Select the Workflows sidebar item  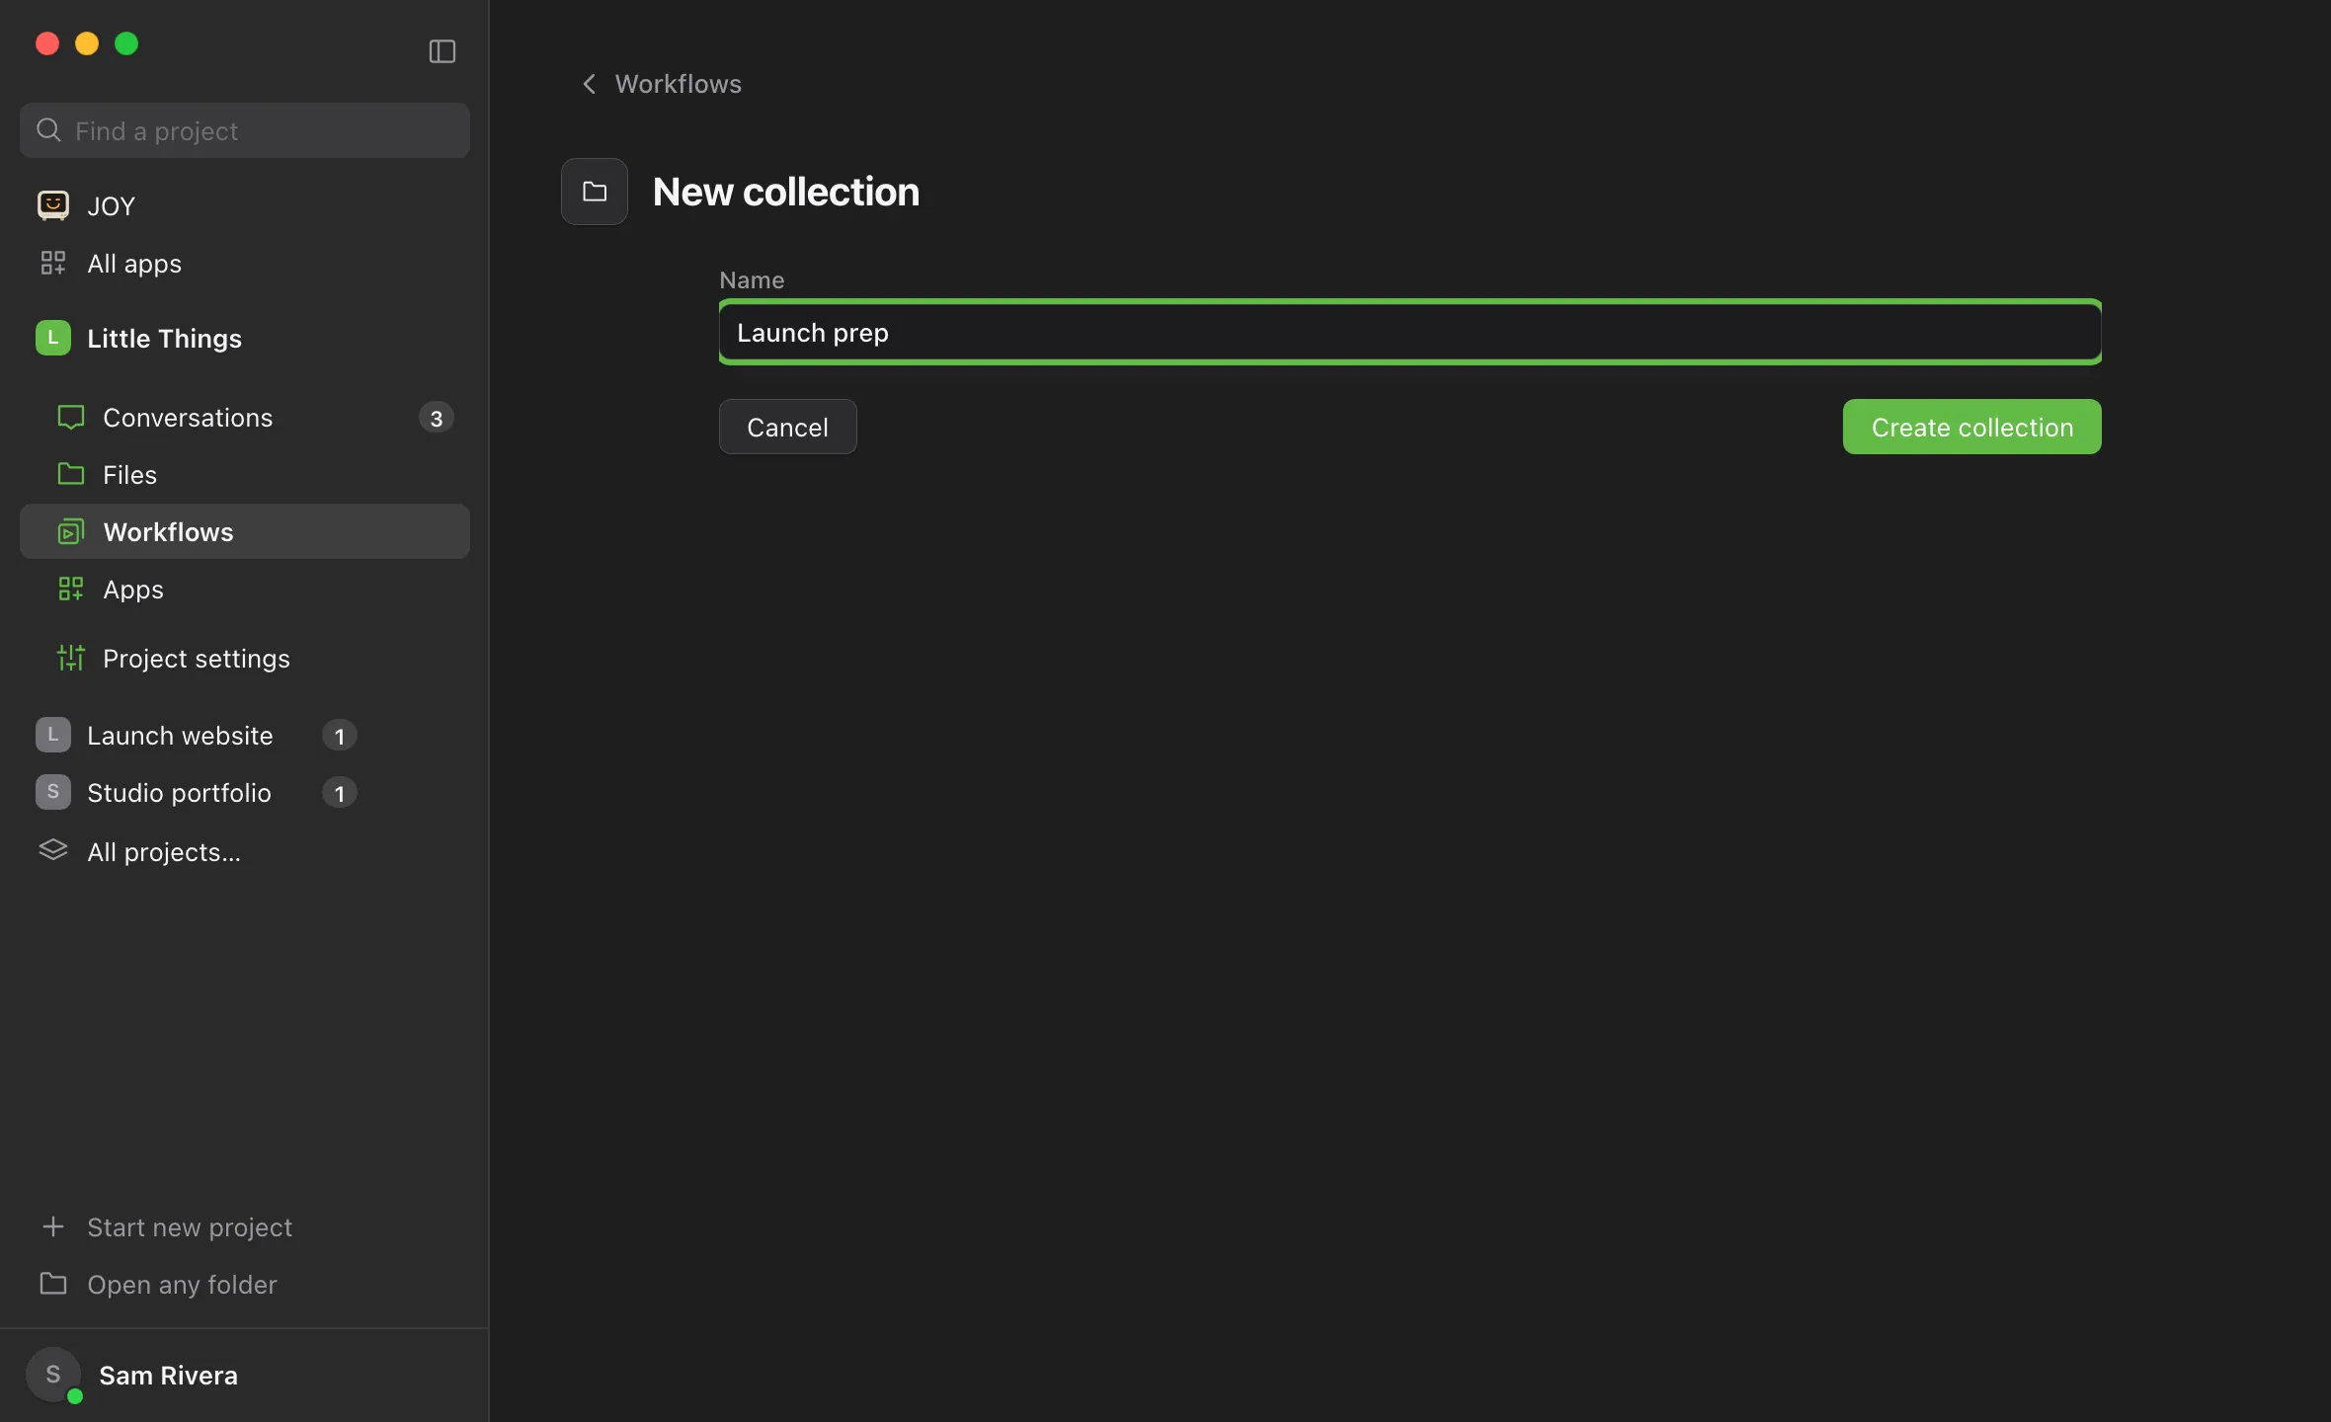(x=245, y=532)
